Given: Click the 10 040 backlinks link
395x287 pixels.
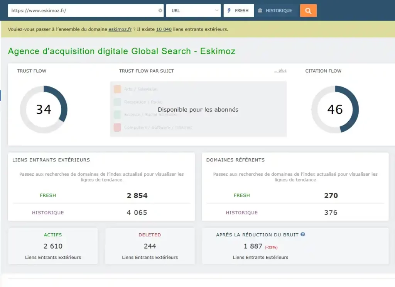Looking at the screenshot, I should 164,29.
